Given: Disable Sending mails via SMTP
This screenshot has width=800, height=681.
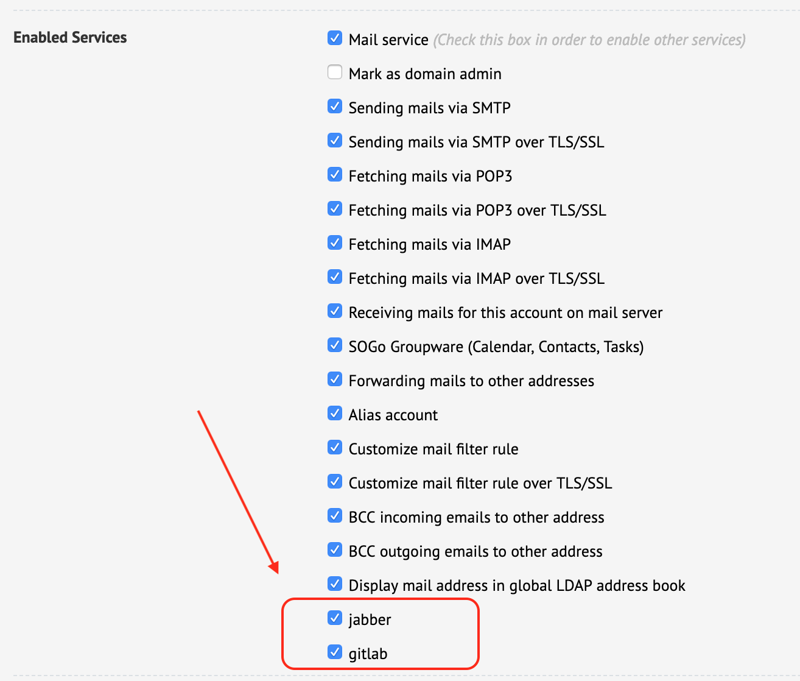Looking at the screenshot, I should pyautogui.click(x=335, y=107).
